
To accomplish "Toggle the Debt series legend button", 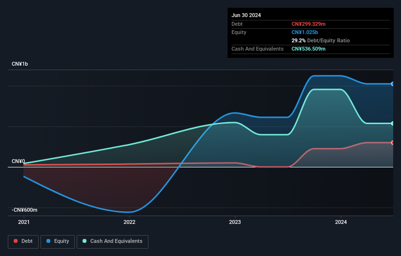I will click(23, 241).
